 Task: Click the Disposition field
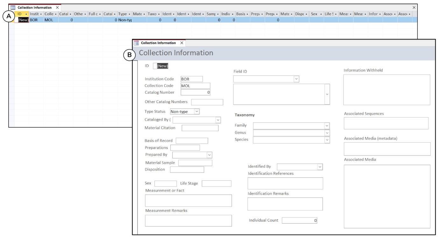coord(187,170)
